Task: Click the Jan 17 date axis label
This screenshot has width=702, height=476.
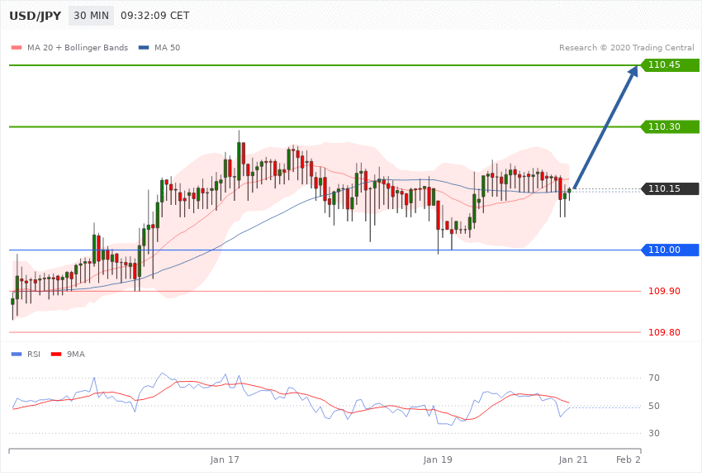Action: (225, 459)
